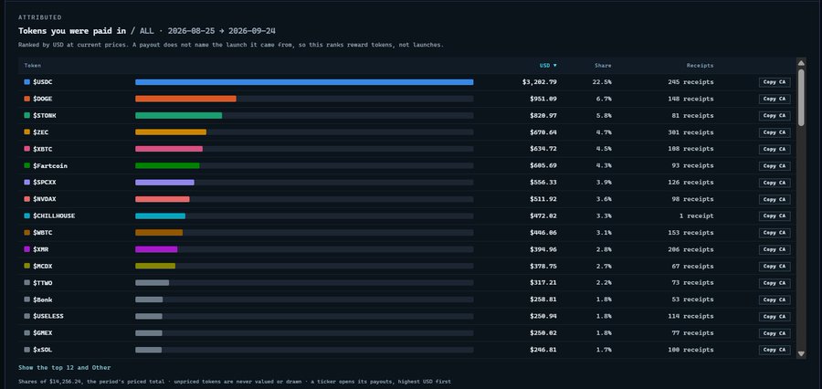Viewport: 822px width, 389px height.
Task: Open the $CHILLHOUSE ticker
Action: (54, 216)
